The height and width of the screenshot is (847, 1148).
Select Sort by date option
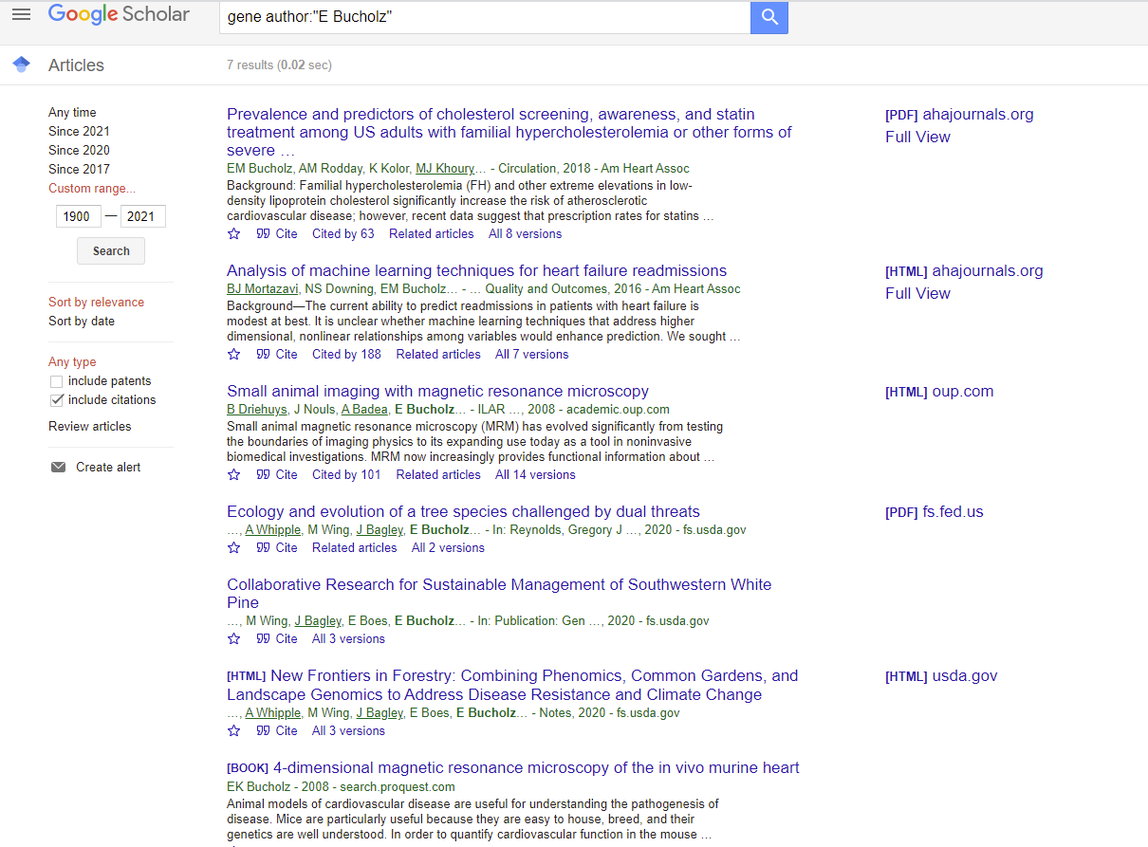pos(82,321)
